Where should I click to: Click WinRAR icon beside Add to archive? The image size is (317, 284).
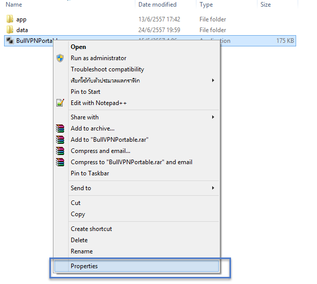click(x=60, y=128)
